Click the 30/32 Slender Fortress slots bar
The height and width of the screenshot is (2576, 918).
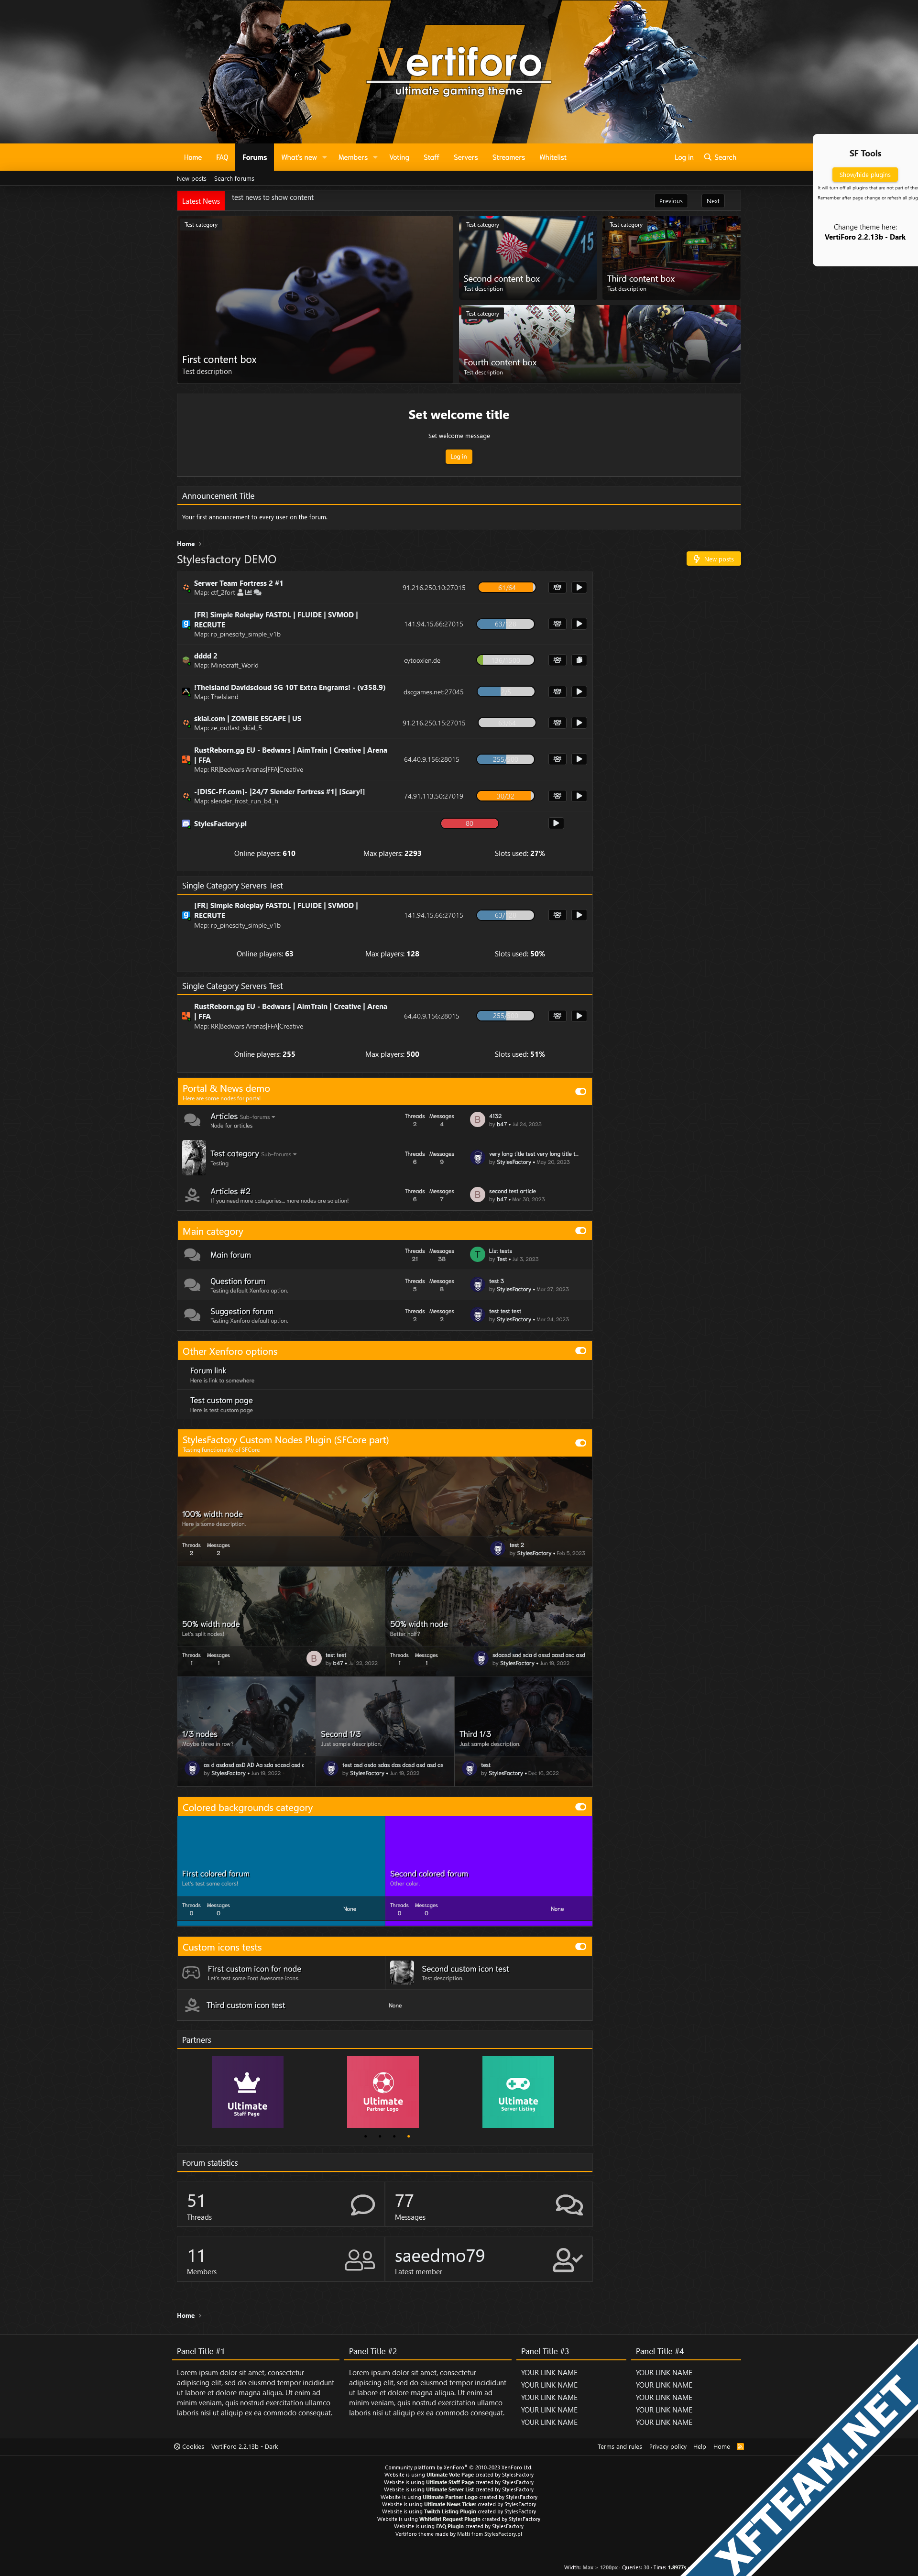point(506,796)
